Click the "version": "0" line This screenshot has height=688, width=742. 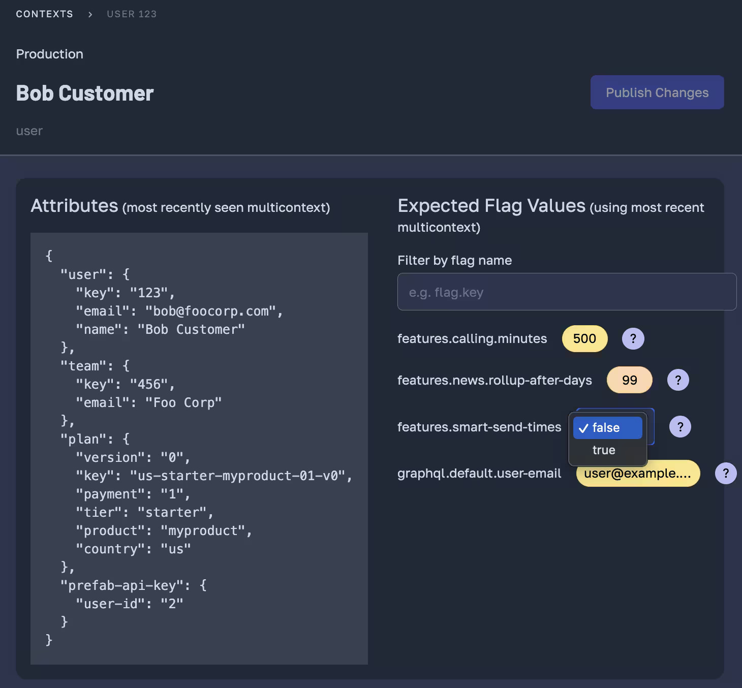click(133, 457)
